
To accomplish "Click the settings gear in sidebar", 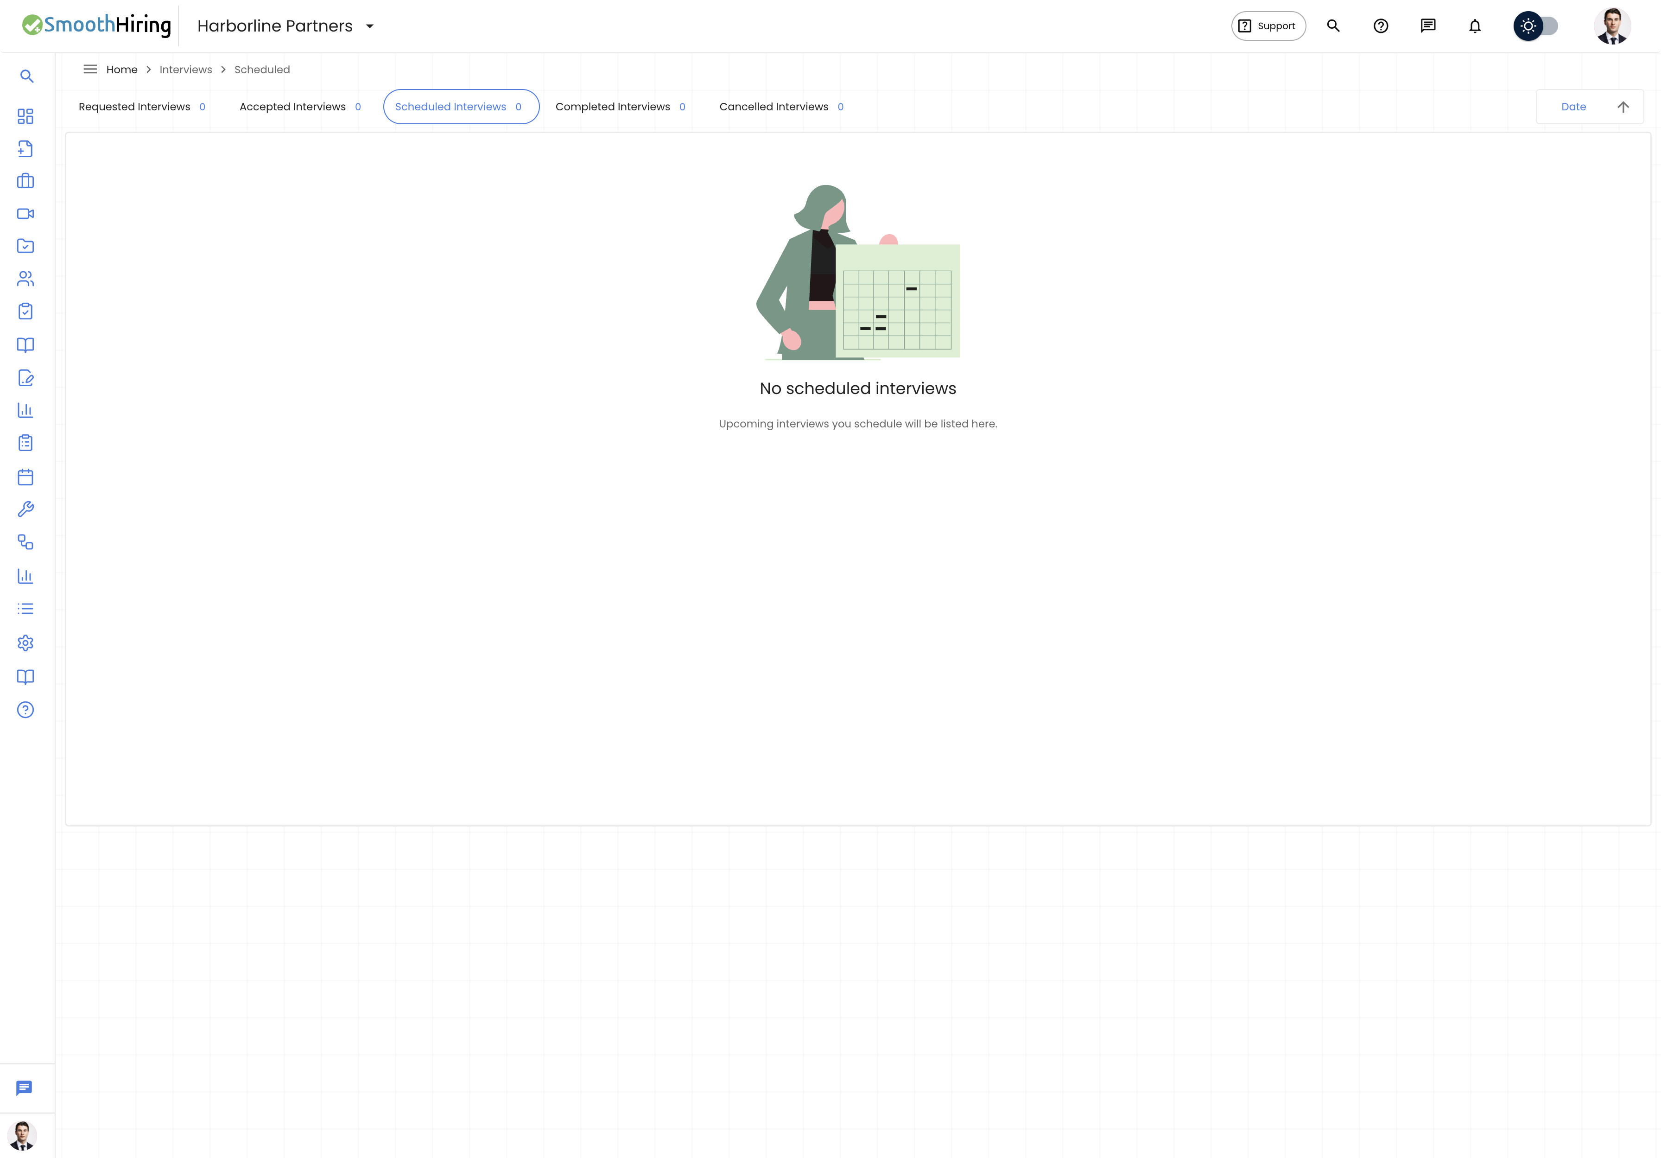I will pyautogui.click(x=25, y=643).
